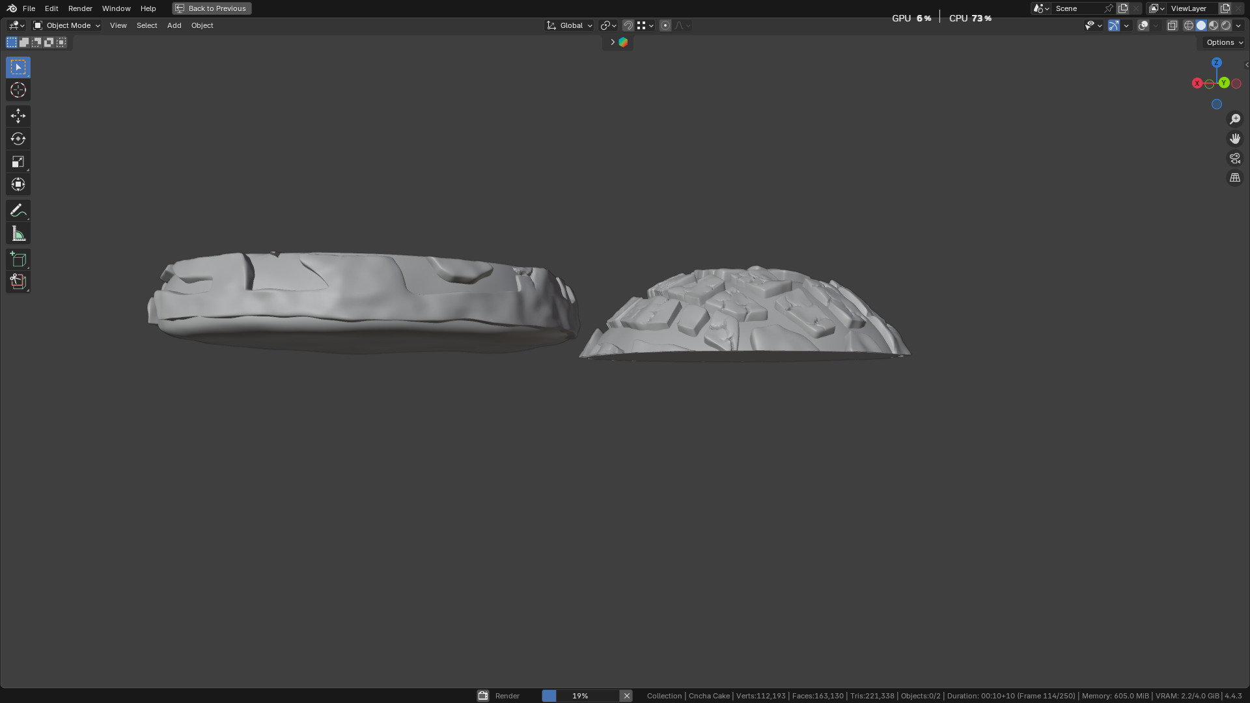Open transform pivot point dropdown
This screenshot has height=703, width=1250.
[x=608, y=25]
